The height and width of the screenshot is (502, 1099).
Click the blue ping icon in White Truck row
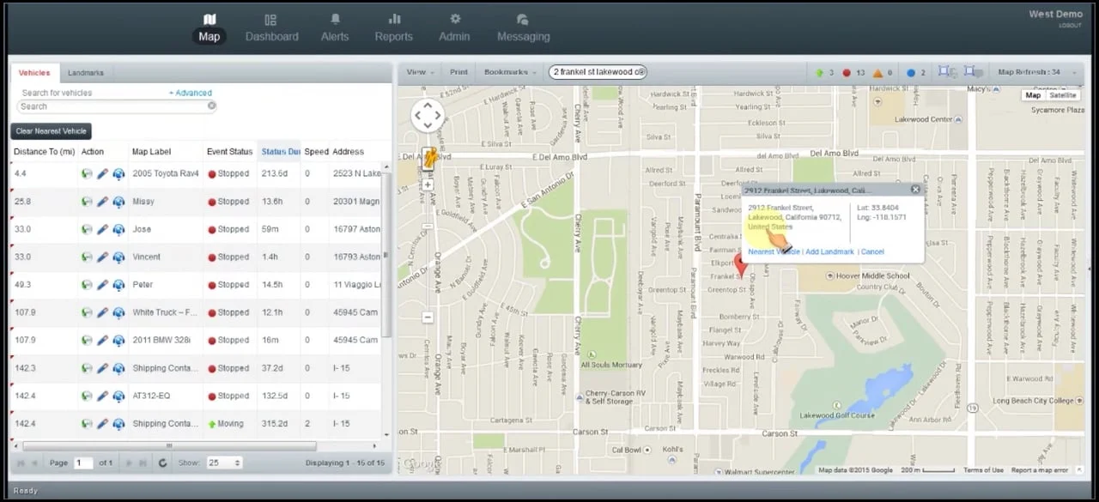[118, 312]
